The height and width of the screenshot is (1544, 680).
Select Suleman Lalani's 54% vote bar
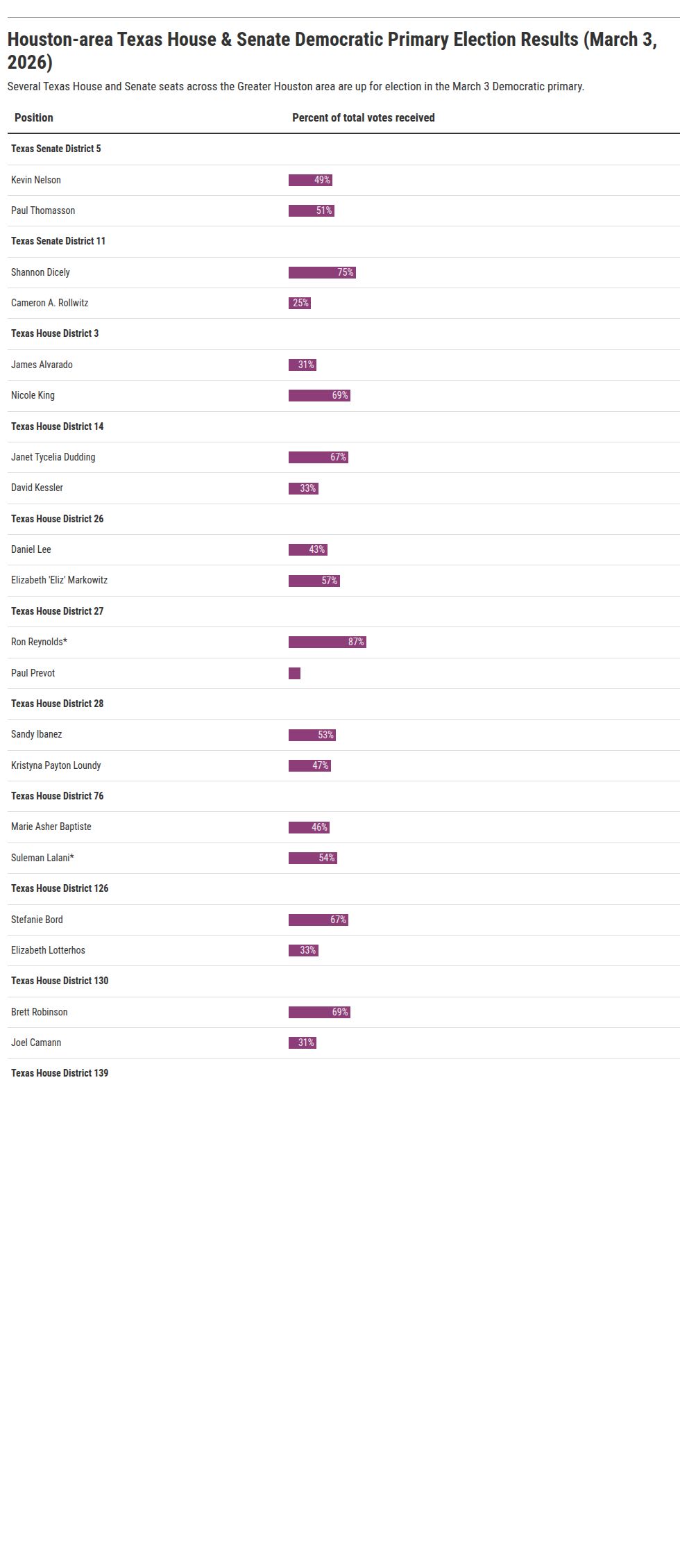[312, 858]
